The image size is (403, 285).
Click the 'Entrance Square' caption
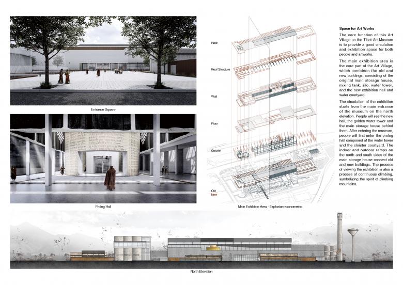[103, 110]
